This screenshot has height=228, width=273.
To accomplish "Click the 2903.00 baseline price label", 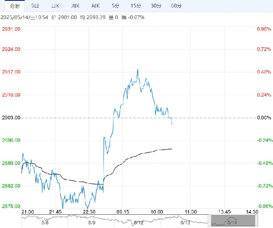I will pyautogui.click(x=11, y=118).
